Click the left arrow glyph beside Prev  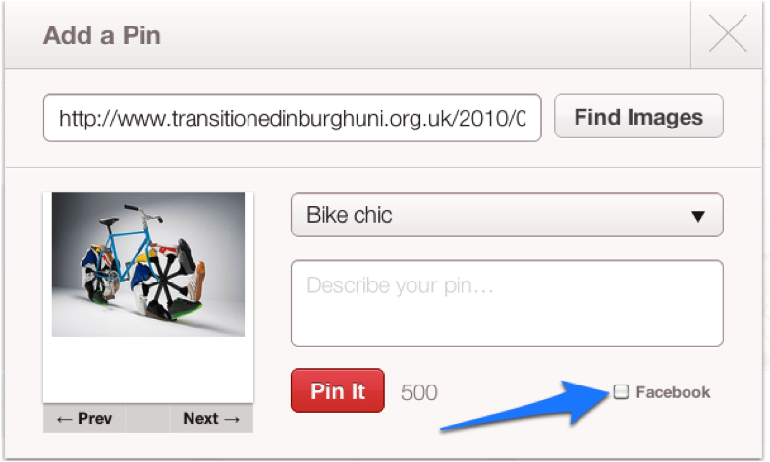[65, 419]
